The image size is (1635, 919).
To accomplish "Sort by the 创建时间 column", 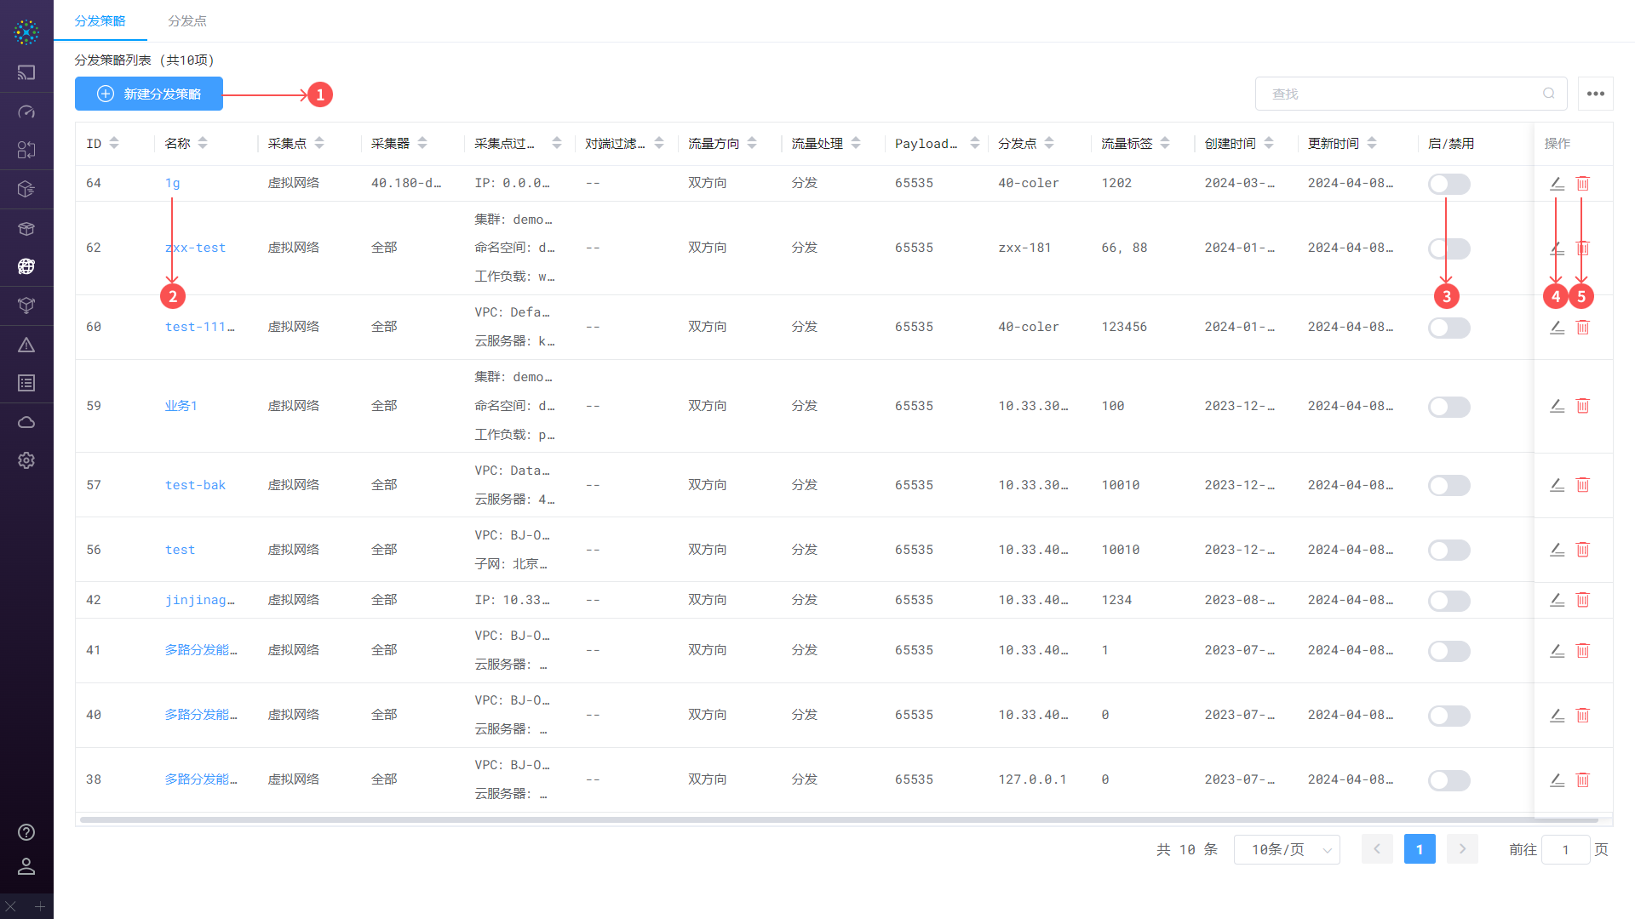I will (x=1269, y=143).
